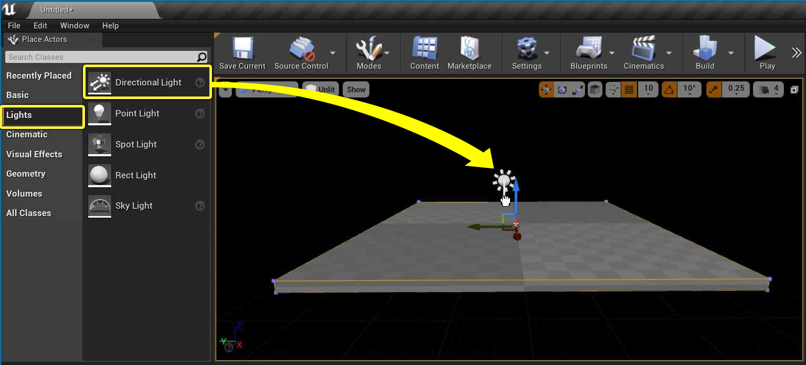The image size is (806, 365).
Task: Open the Help menu
Action: [x=110, y=25]
